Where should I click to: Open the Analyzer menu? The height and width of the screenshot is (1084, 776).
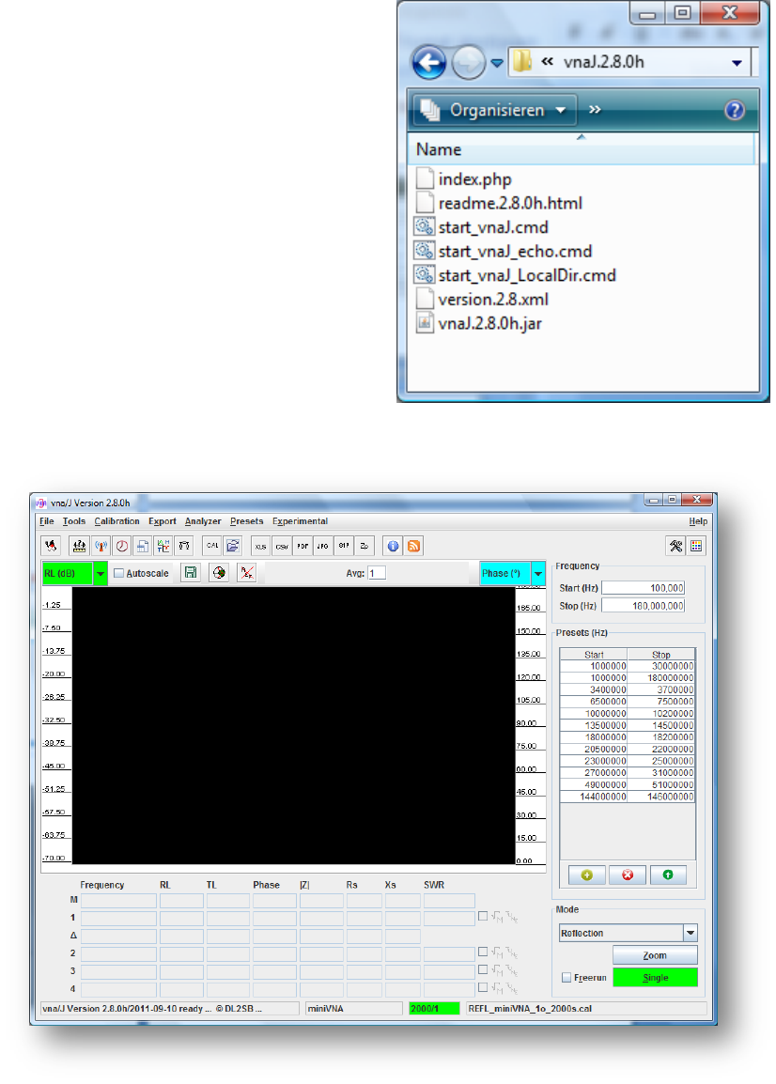(203, 521)
